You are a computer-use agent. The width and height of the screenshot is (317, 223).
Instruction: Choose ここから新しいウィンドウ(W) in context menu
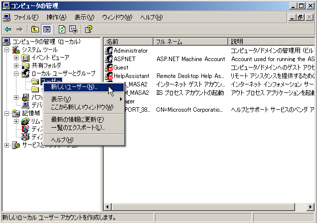[84, 107]
